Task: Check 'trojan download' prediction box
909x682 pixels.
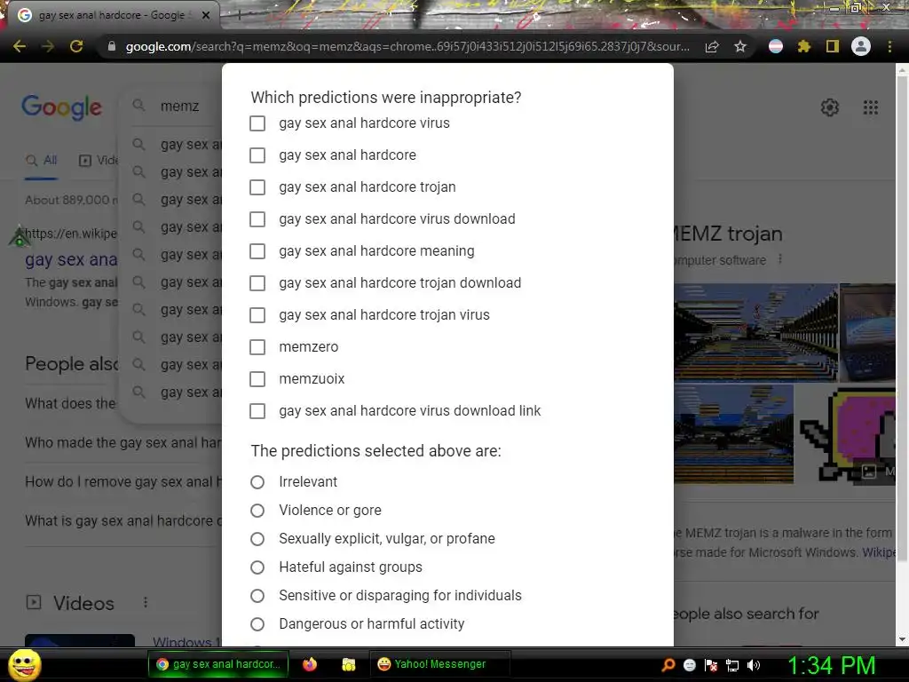Action: [257, 283]
